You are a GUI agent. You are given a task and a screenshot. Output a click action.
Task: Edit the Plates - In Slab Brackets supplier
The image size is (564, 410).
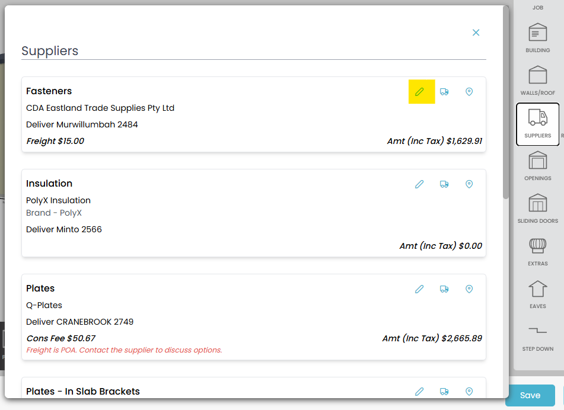coord(419,392)
